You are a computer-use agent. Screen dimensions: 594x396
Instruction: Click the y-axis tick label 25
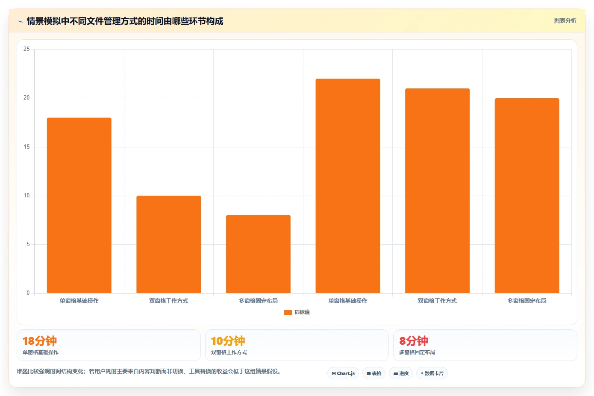coord(26,49)
